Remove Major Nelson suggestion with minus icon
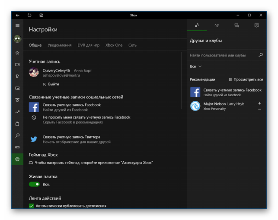 coord(259,109)
